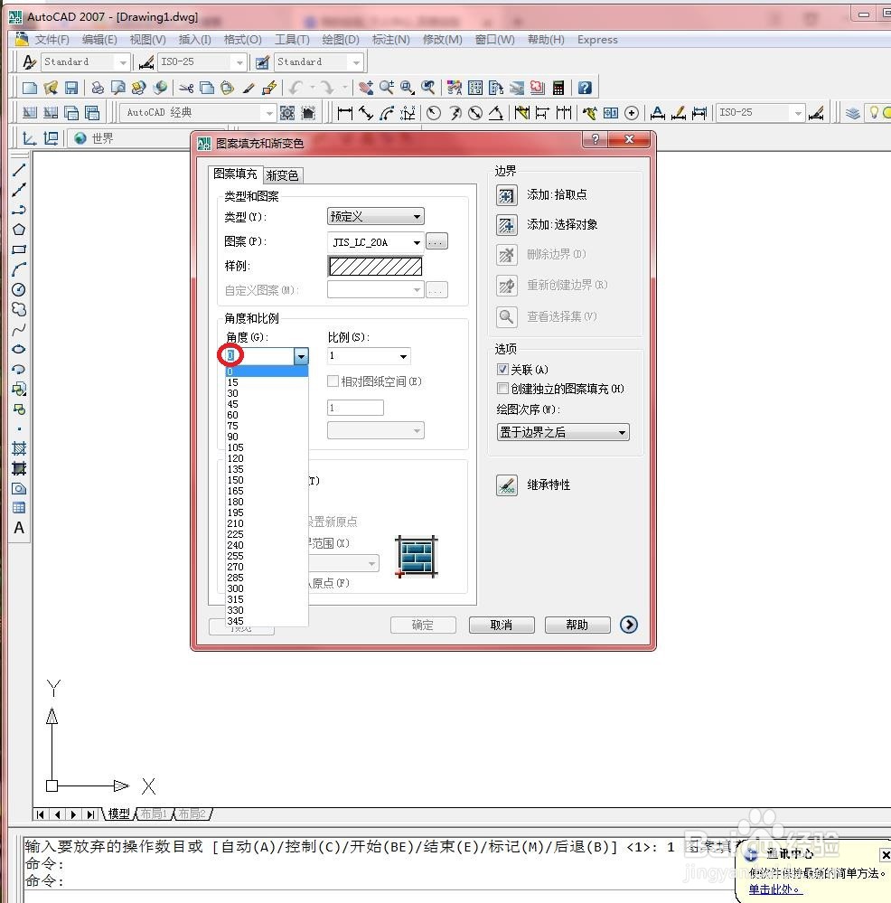Switch to the Model (模型) tab

119,814
